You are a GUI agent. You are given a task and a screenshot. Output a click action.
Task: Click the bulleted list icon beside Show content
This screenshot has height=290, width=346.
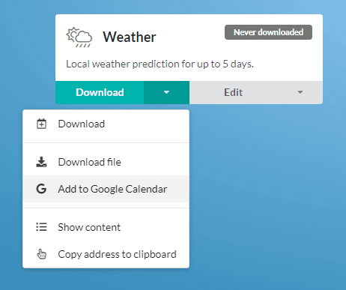pos(41,227)
